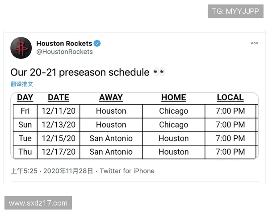Click the Thu 12/17/20 row's Houston cell
Screen dimensions: 268x214
173,152
